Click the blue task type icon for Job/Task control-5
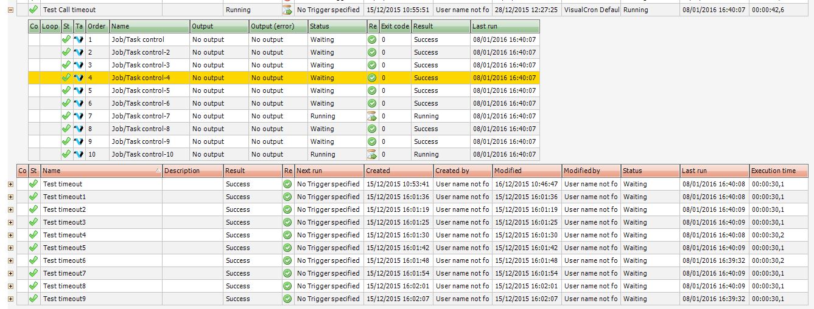The height and width of the screenshot is (309, 814). [79, 90]
